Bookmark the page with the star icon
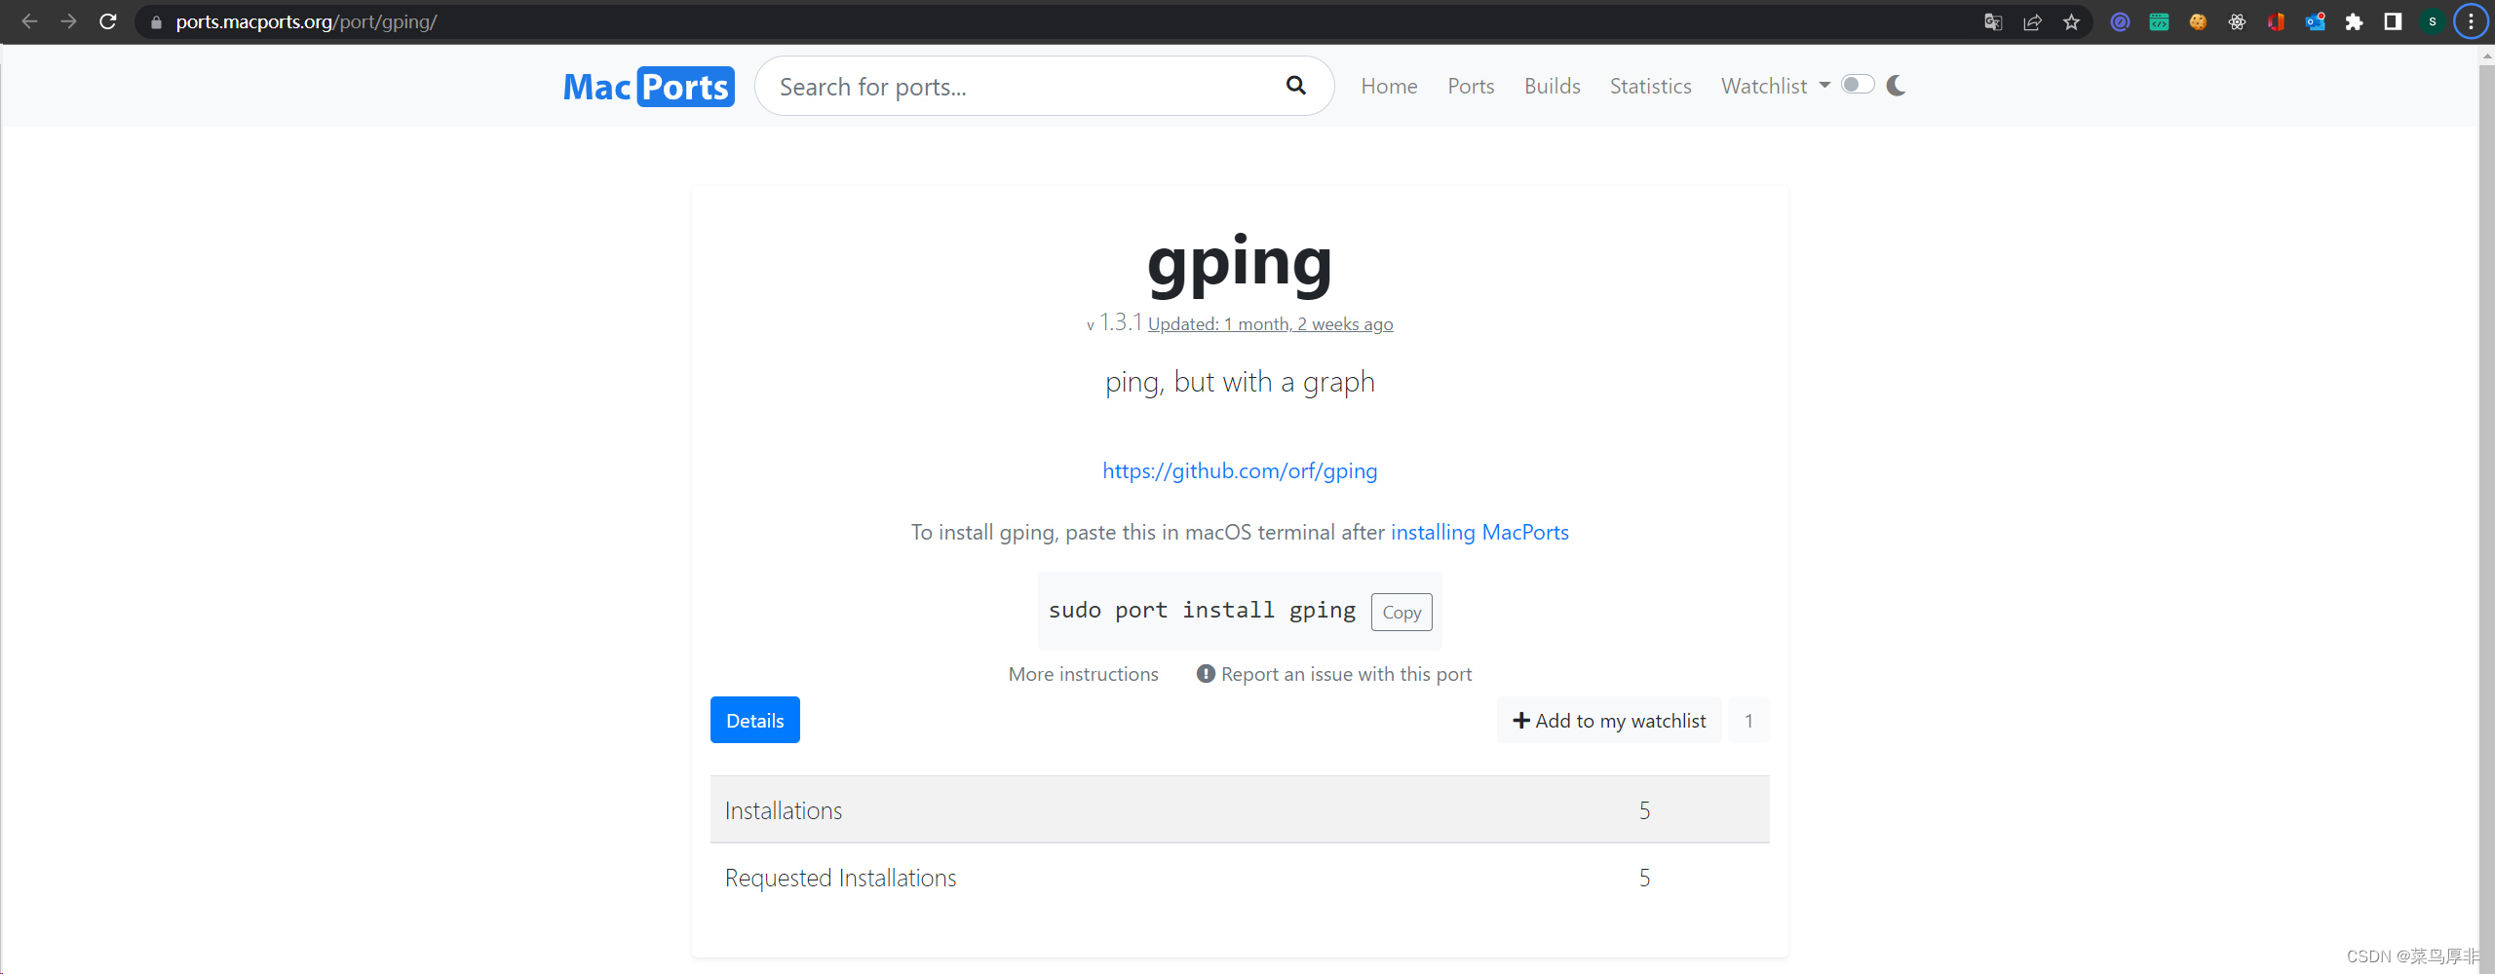 (2072, 21)
